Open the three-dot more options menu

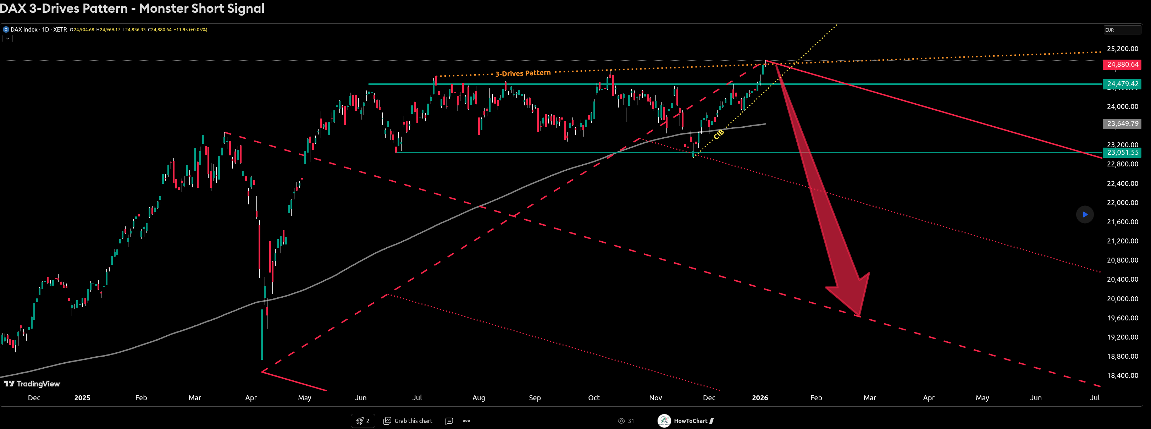tap(466, 420)
